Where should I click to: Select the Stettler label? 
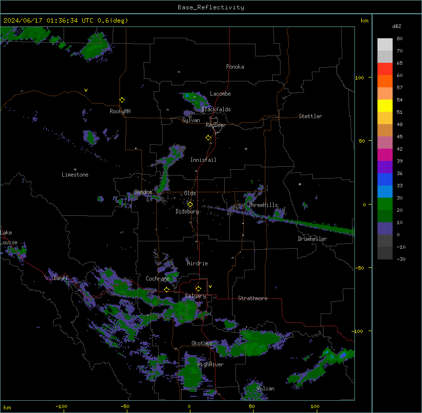coord(310,116)
